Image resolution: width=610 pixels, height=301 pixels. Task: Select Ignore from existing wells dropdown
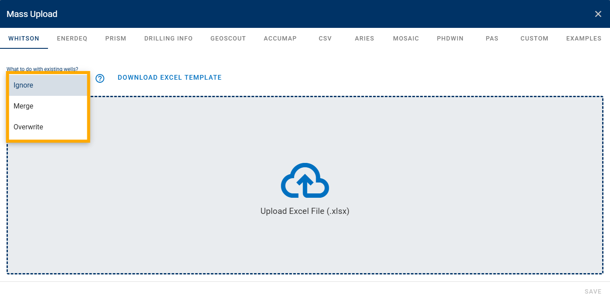click(48, 85)
